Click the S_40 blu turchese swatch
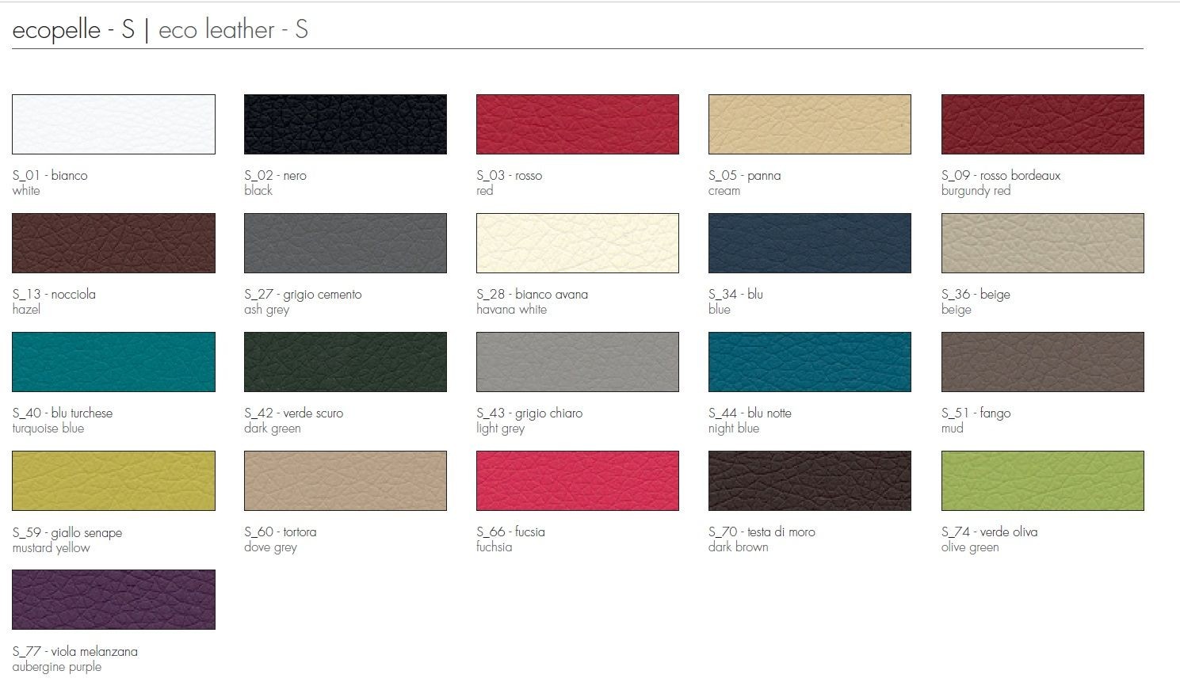This screenshot has width=1180, height=682. click(113, 362)
